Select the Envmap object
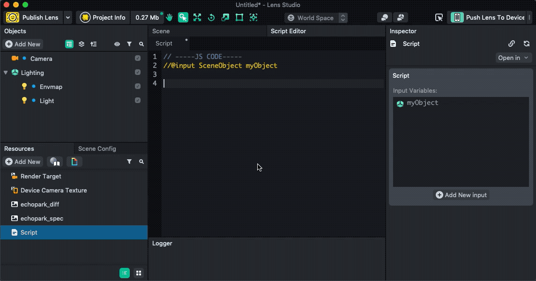Image resolution: width=536 pixels, height=281 pixels. pyautogui.click(x=74, y=87)
